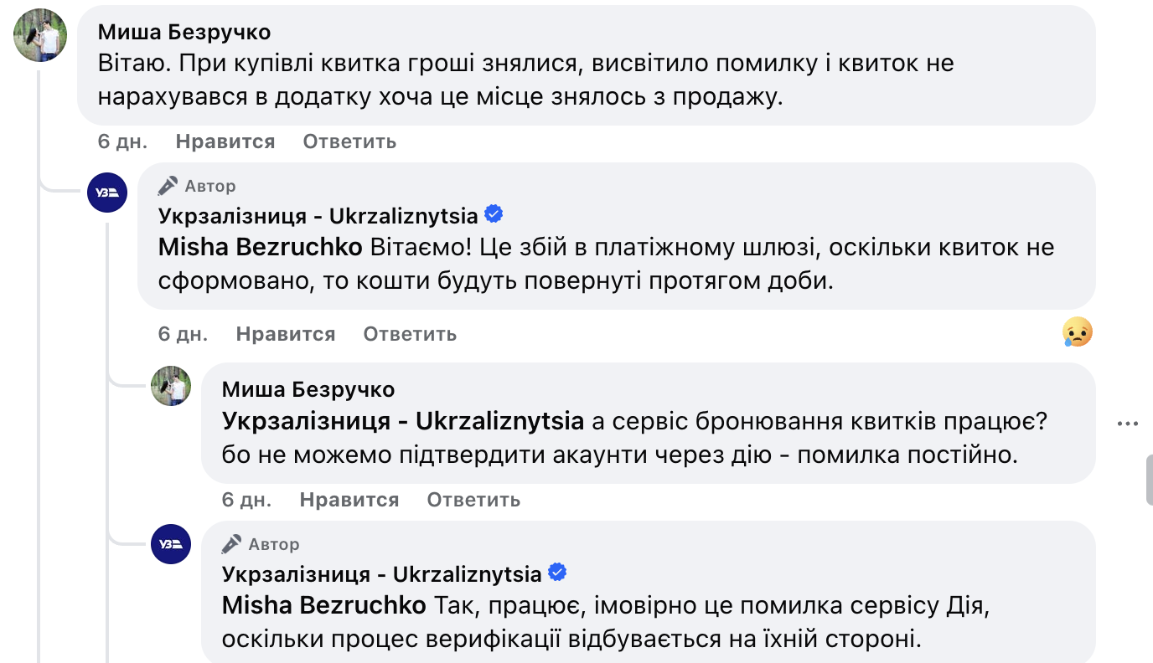The image size is (1153, 663).
Task: Click the blue verified badge in first Ukrzaliznytsia reply
Action: tap(494, 215)
